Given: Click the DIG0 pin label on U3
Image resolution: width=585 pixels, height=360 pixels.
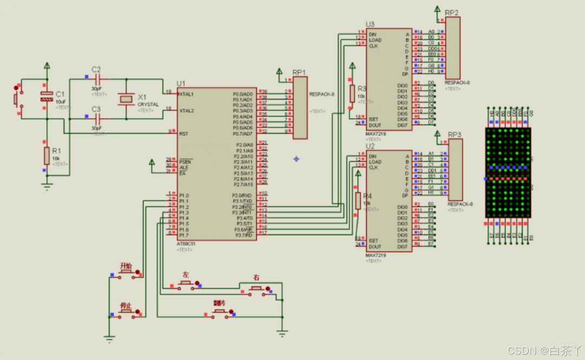Looking at the screenshot, I should 402,86.
